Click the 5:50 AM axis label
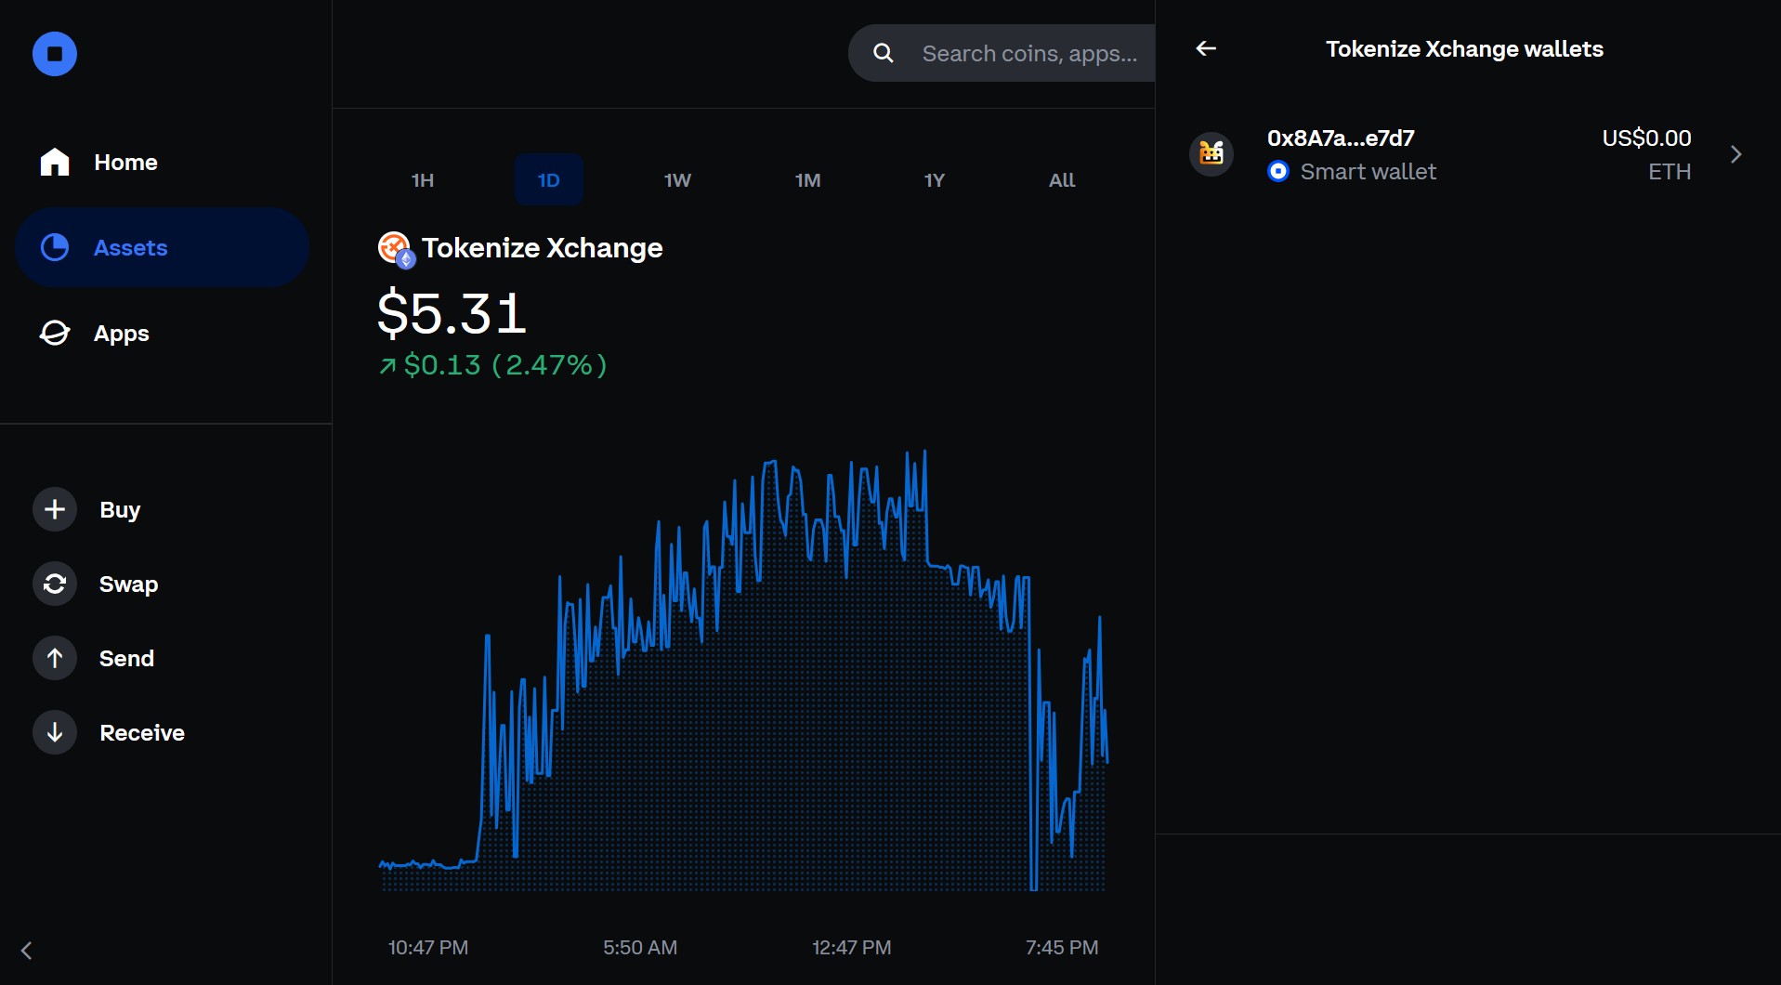1781x985 pixels. [640, 948]
